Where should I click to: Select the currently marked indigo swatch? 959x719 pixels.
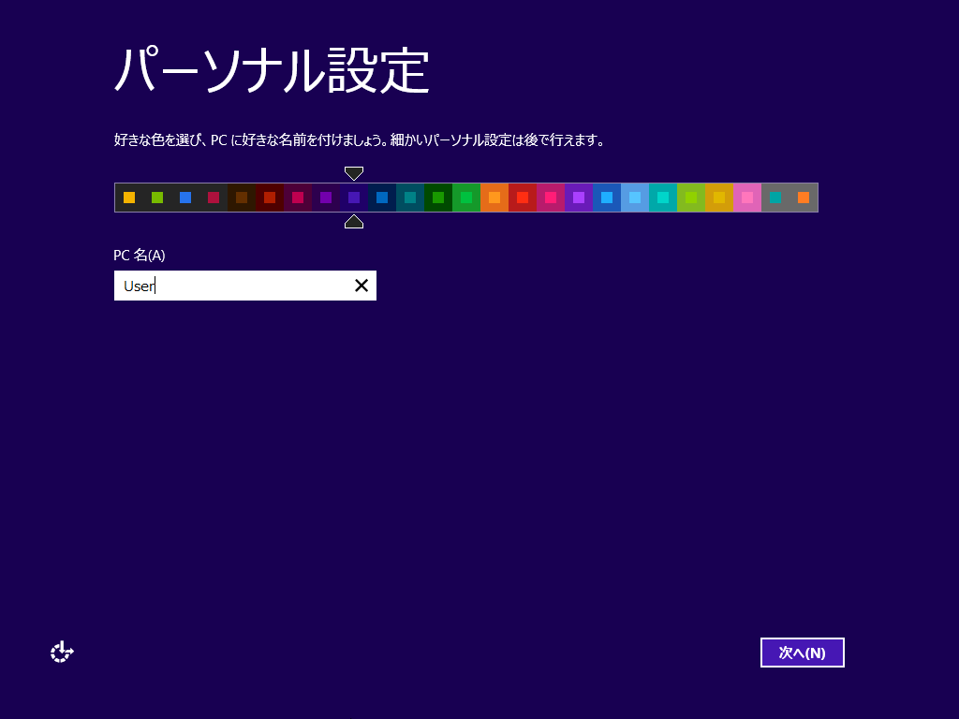[354, 198]
